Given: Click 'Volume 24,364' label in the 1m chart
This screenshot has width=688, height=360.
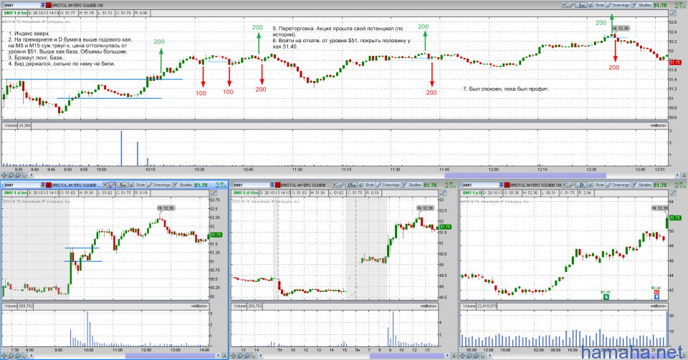Looking at the screenshot, I should 17,125.
